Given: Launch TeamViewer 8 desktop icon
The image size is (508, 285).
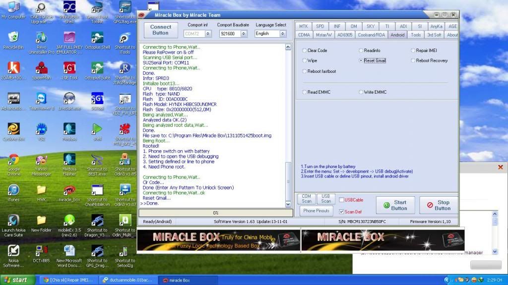Looking at the screenshot, I should tap(41, 102).
